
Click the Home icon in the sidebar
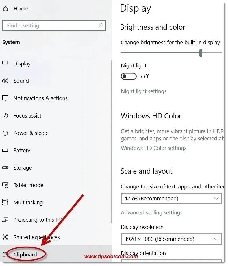point(5,8)
